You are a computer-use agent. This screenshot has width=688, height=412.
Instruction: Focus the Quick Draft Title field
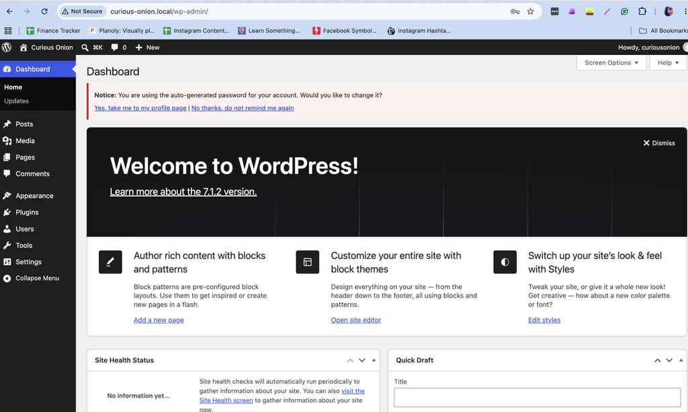tap(537, 397)
